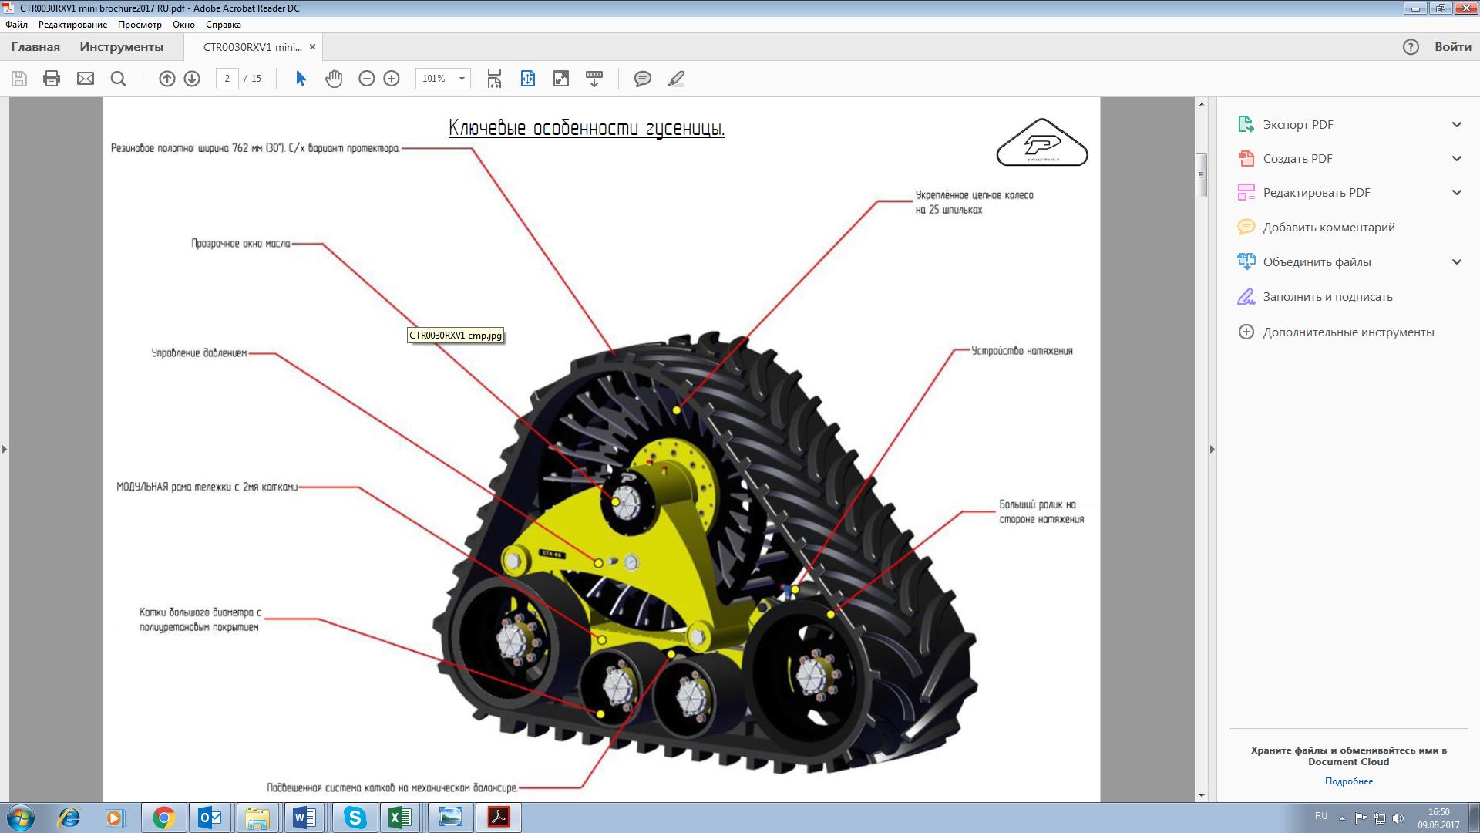This screenshot has width=1480, height=833.
Task: Open Export PDF tool
Action: (x=1298, y=124)
